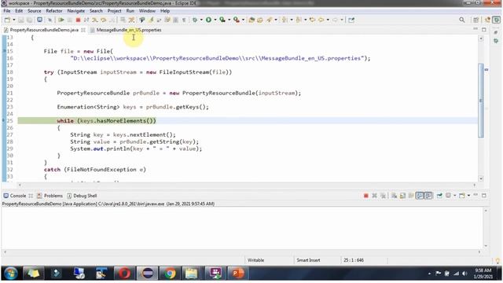The image size is (503, 283).
Task: Open the Debug launch dropdown arrow
Action: [201, 20]
